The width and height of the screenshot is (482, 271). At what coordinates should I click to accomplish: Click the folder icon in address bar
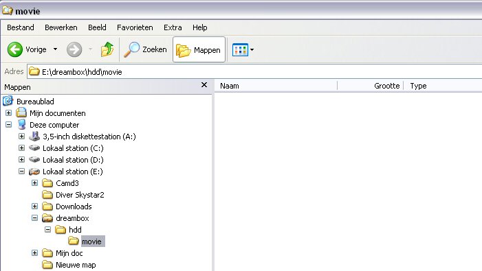[34, 71]
